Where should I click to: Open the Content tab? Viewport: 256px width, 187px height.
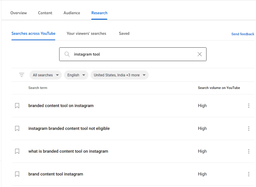(x=45, y=13)
